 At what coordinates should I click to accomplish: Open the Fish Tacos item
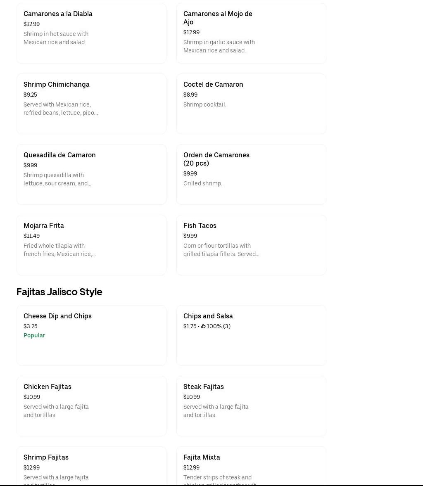[x=251, y=245]
